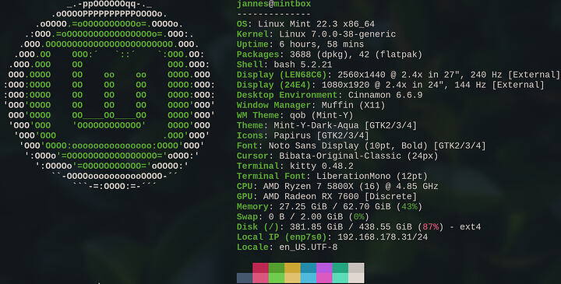
Task: Click the Window Manager Muffin (X11) line
Action: 311,105
